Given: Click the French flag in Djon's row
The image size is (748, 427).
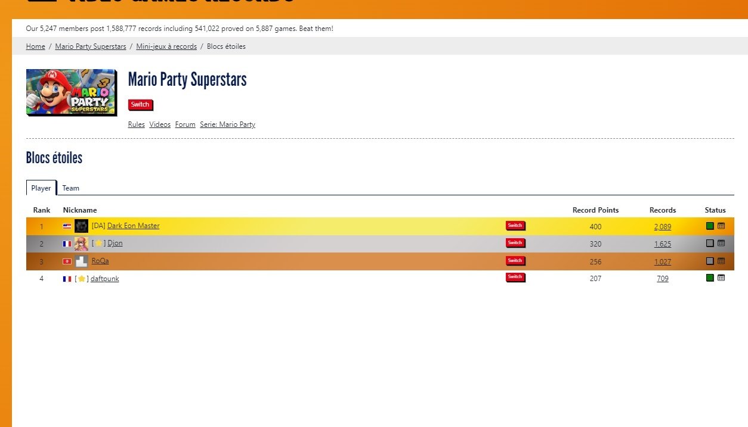Looking at the screenshot, I should point(67,244).
